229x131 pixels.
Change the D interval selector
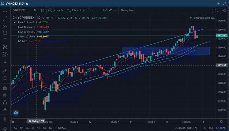point(35,10)
